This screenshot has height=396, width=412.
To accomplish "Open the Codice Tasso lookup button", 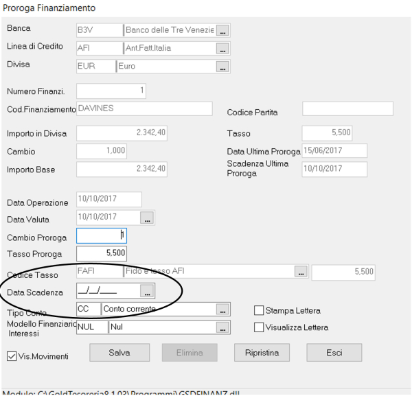I will [300, 272].
